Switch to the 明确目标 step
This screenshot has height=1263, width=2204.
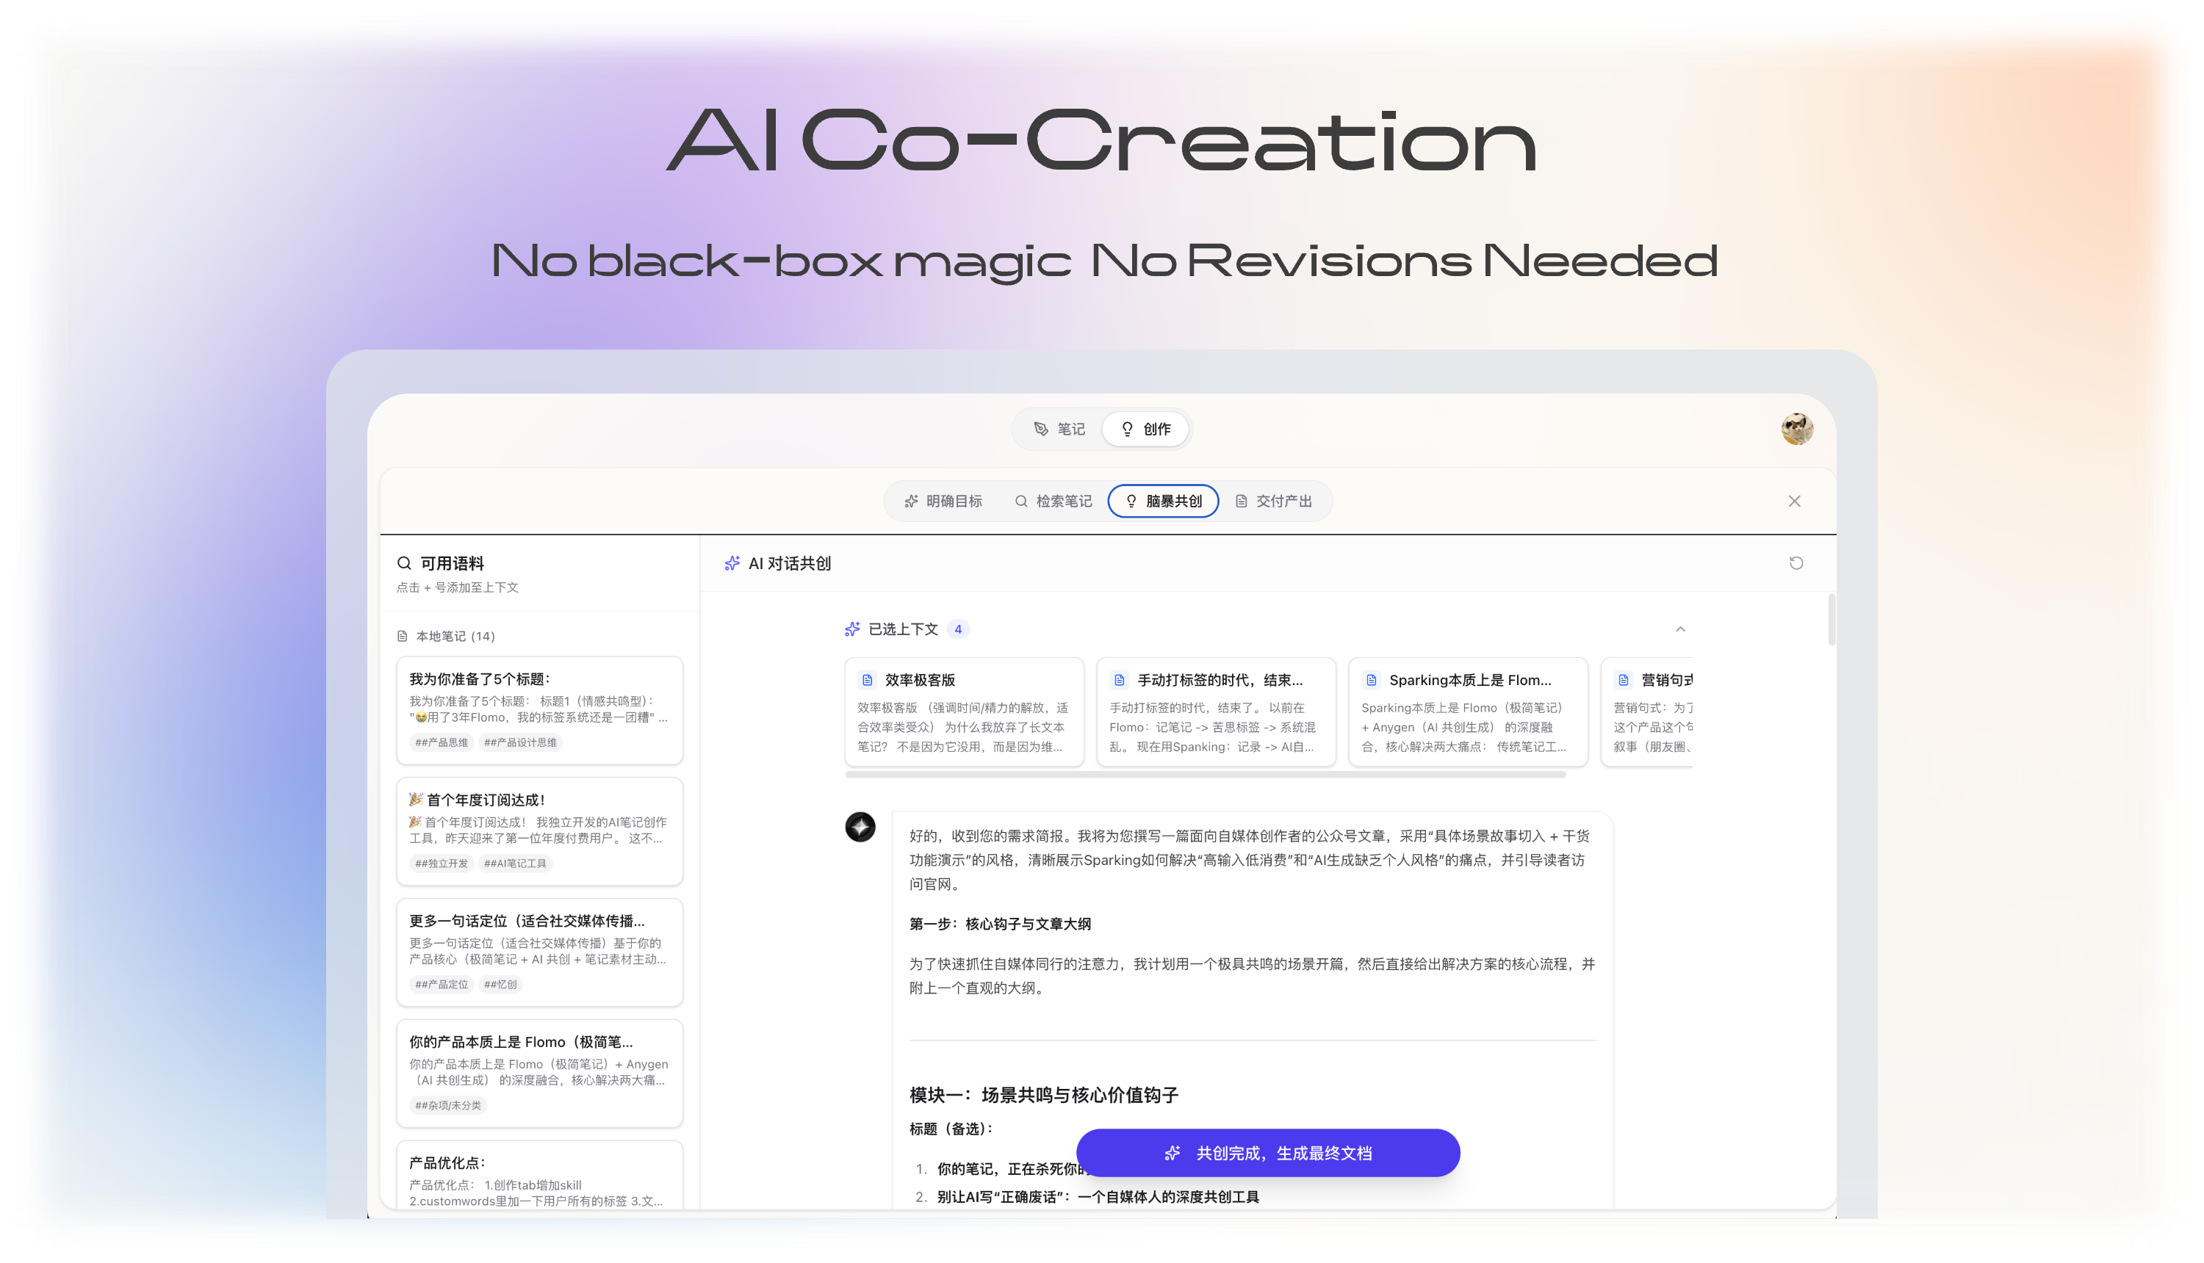click(946, 501)
